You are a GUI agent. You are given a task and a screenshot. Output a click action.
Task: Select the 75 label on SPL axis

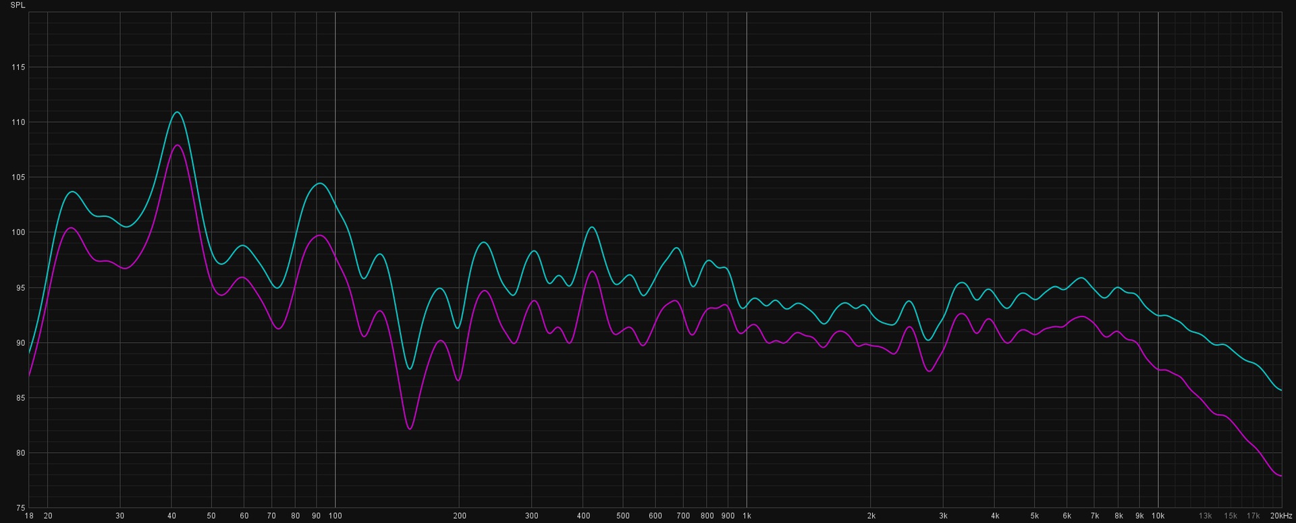[x=21, y=508]
